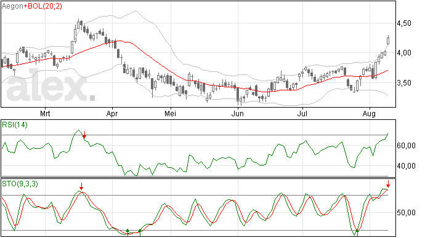
Task: Click the red sell arrow near March stochastic peak
Action: pos(81,186)
